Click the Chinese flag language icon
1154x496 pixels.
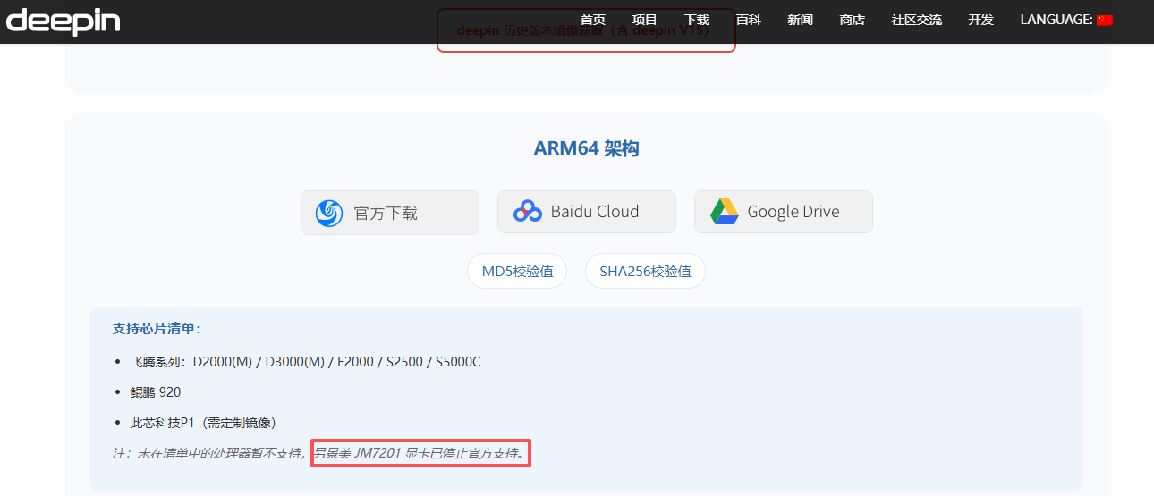point(1105,20)
